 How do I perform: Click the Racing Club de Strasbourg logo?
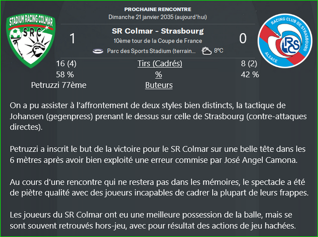click(285, 41)
